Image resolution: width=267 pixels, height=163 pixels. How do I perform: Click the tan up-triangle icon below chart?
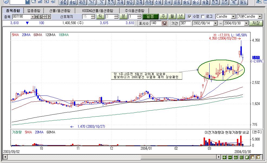coord(253,157)
